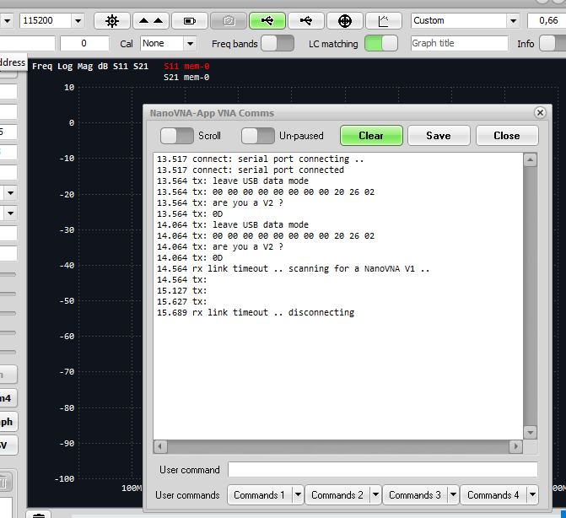Viewport: 566px width, 518px height.
Task: Click the Commands 4 button
Action: click(x=493, y=494)
